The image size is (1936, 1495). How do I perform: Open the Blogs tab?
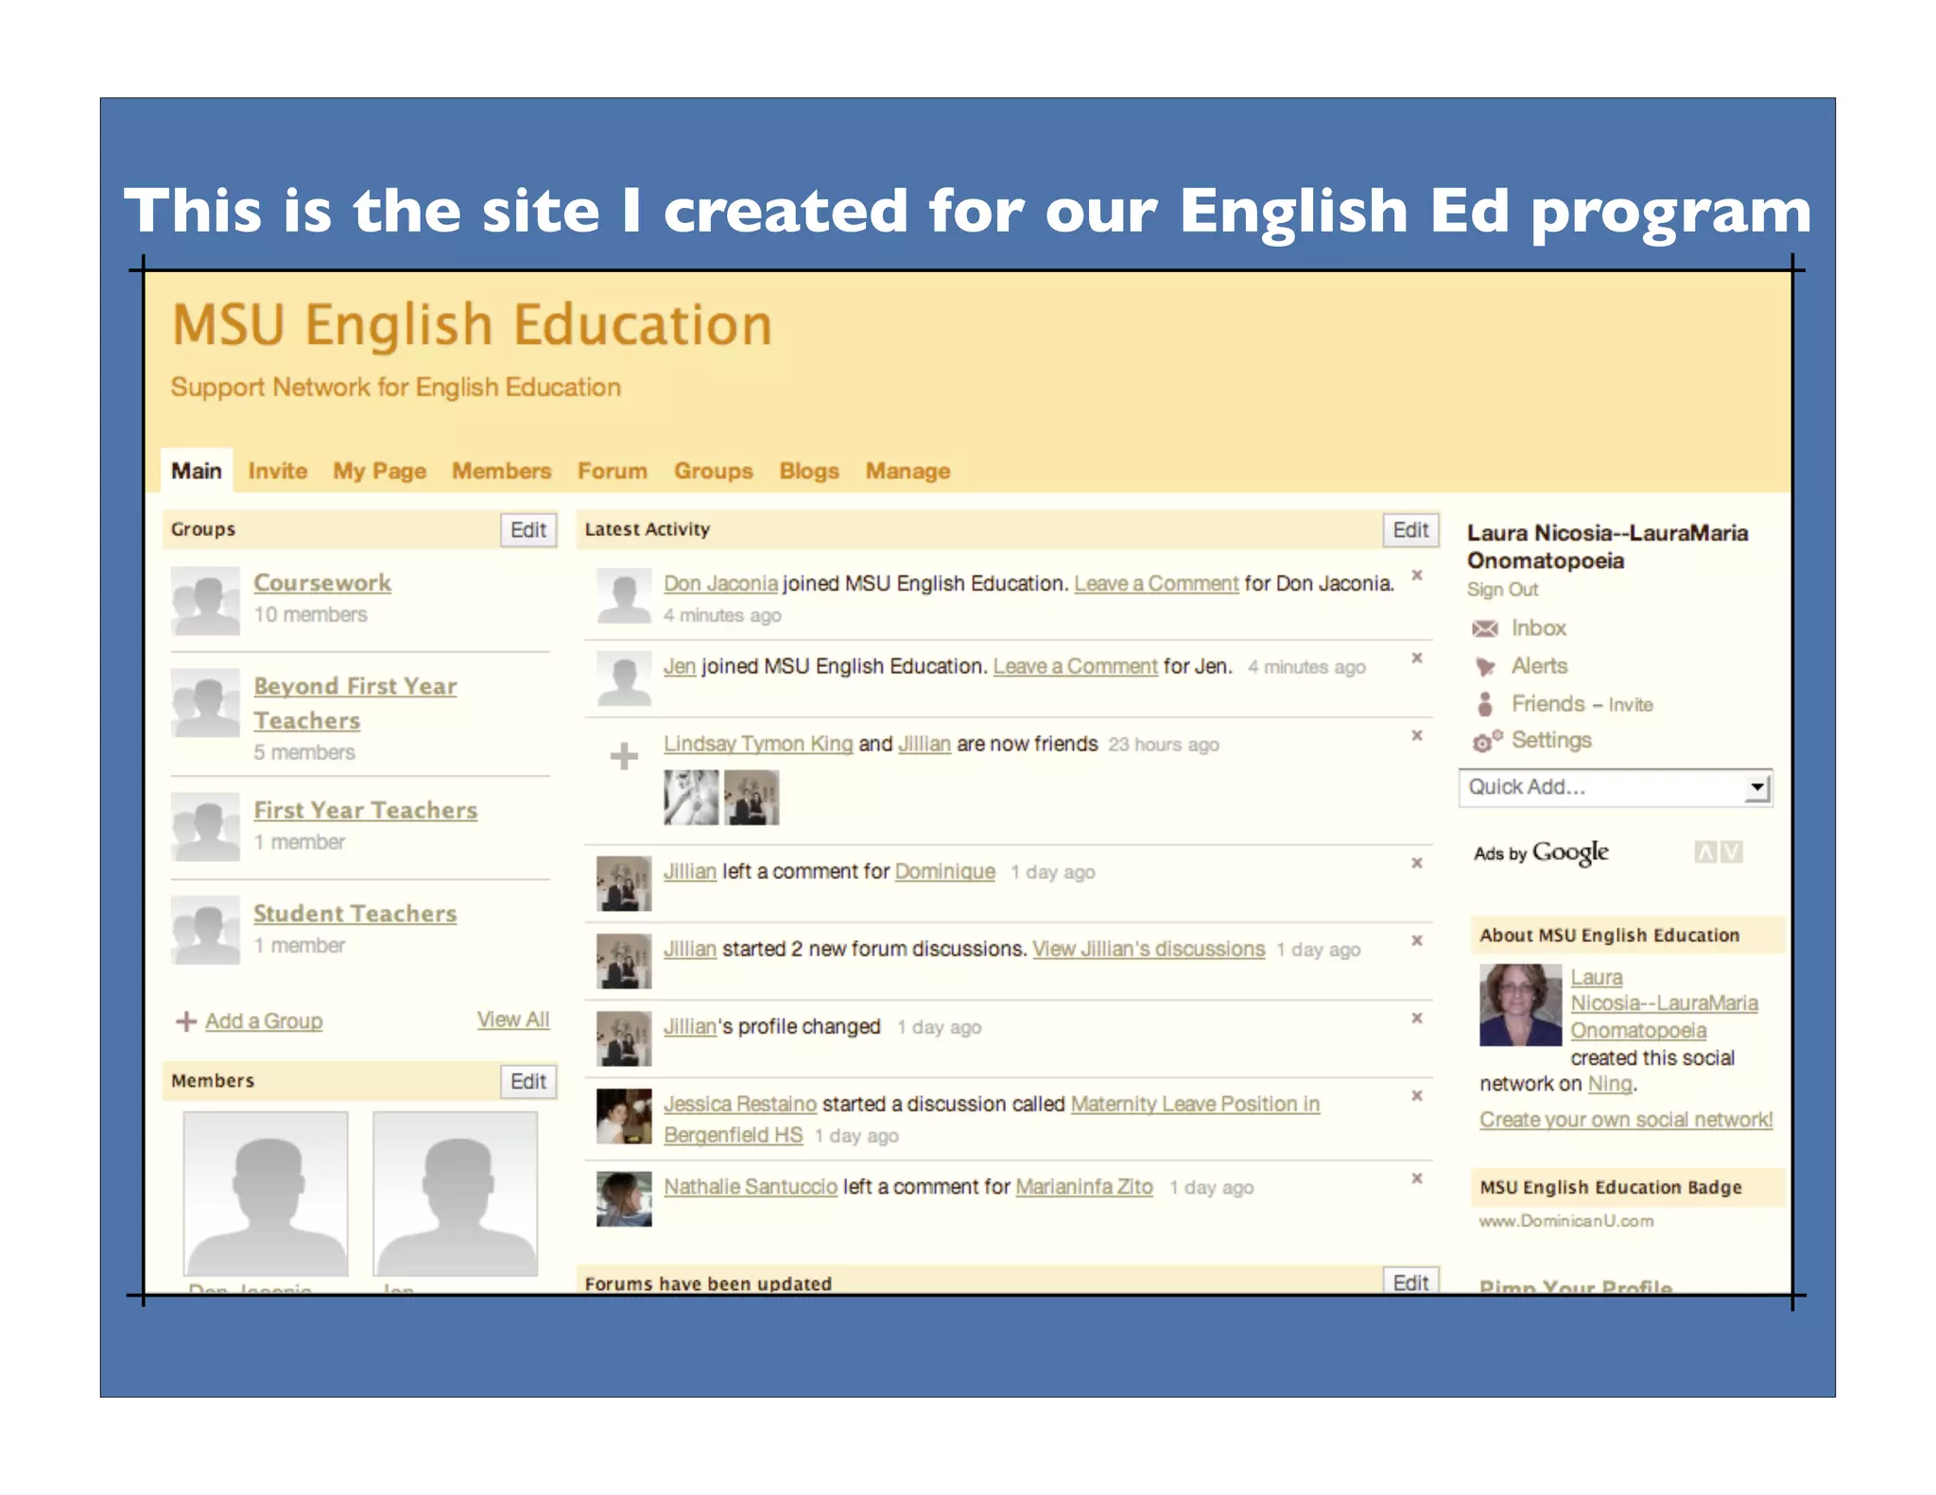(809, 471)
